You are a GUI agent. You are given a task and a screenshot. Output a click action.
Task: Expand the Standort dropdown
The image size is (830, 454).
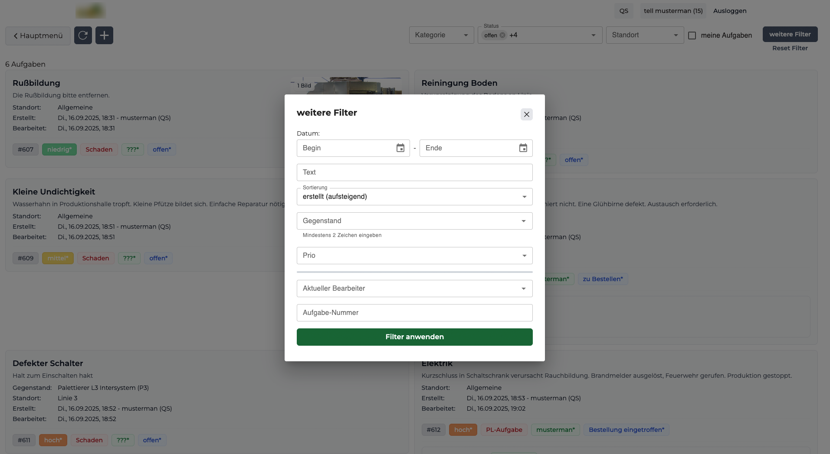click(x=644, y=35)
